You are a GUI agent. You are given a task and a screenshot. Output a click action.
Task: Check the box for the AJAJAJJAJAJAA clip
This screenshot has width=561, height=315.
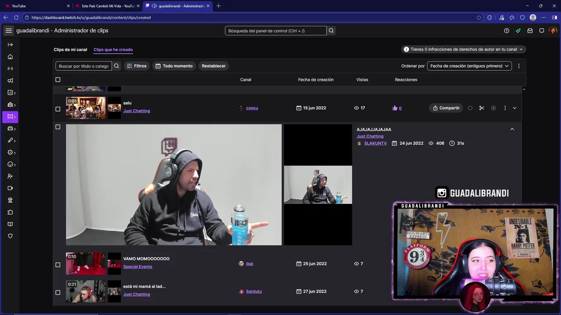click(58, 127)
